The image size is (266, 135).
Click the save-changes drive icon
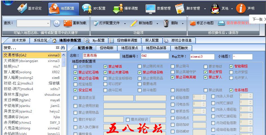pyautogui.click(x=221, y=23)
